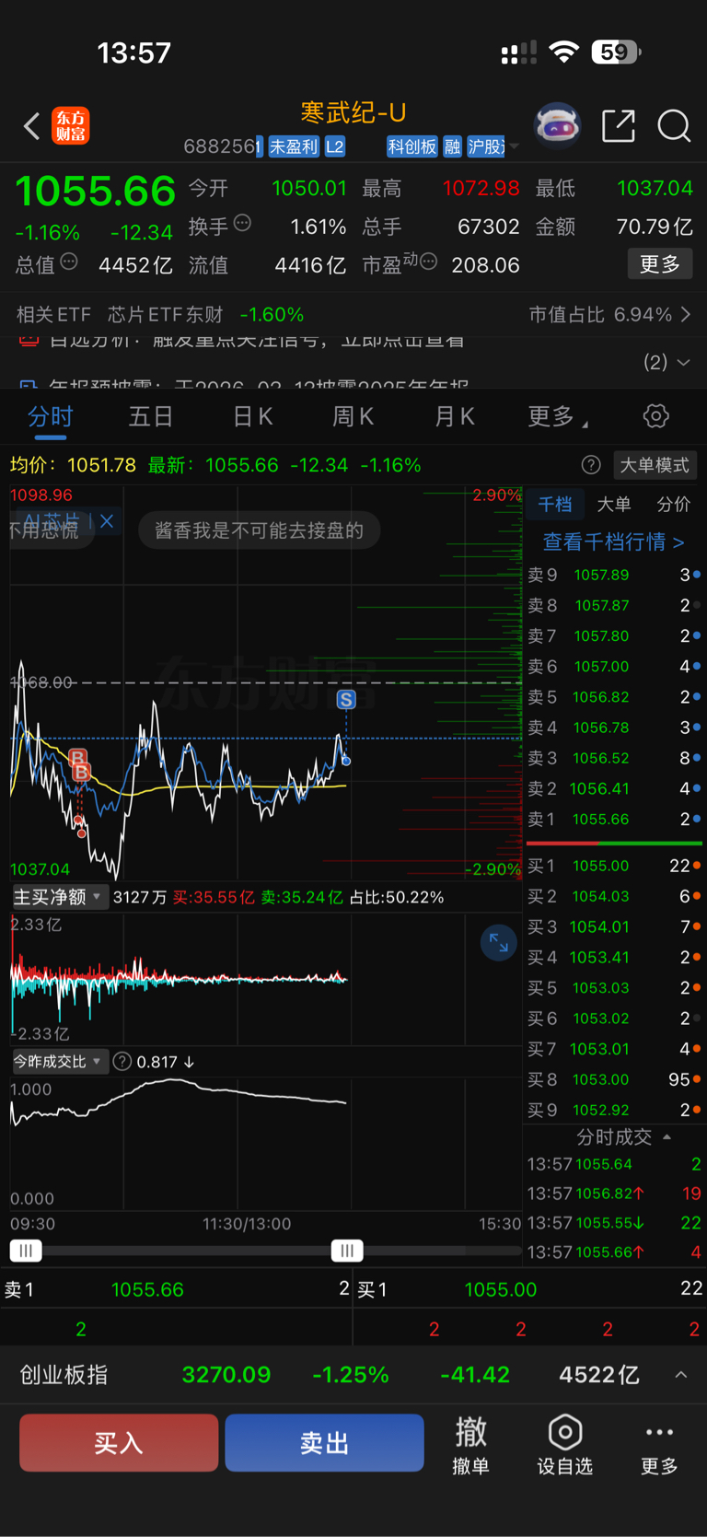
Task: Tap the S sell marker on chart
Action: click(x=346, y=700)
